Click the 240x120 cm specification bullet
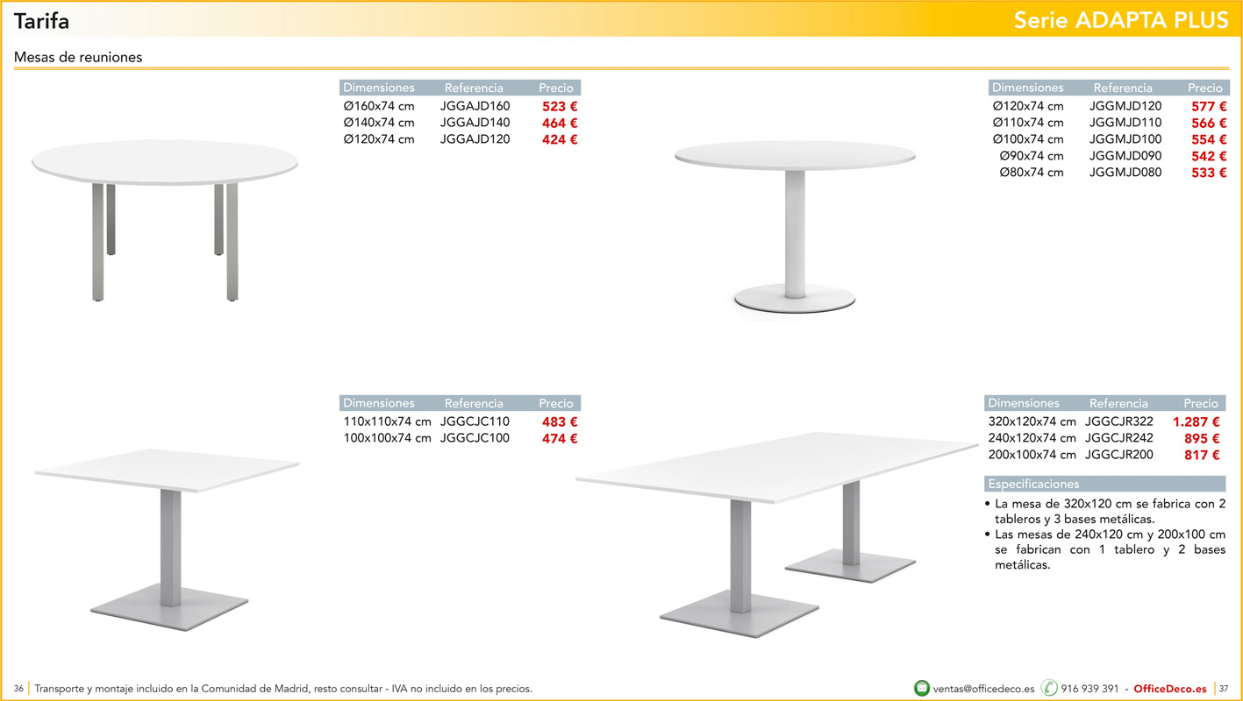1243x701 pixels. (1105, 549)
